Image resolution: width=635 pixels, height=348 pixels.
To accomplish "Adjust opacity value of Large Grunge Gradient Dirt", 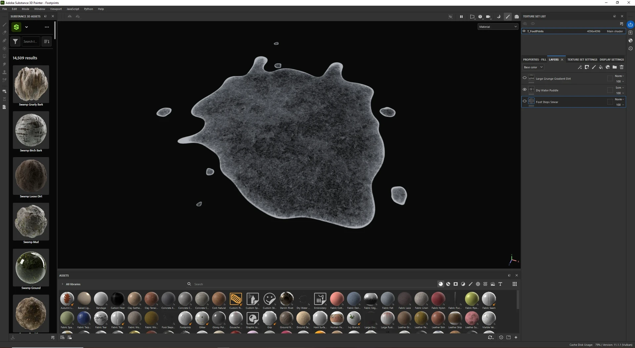I will coord(620,81).
